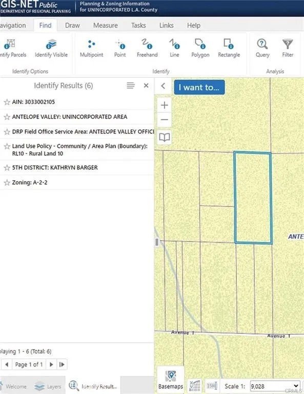
Task: Pick the Rectangle identify tool
Action: [x=229, y=49]
